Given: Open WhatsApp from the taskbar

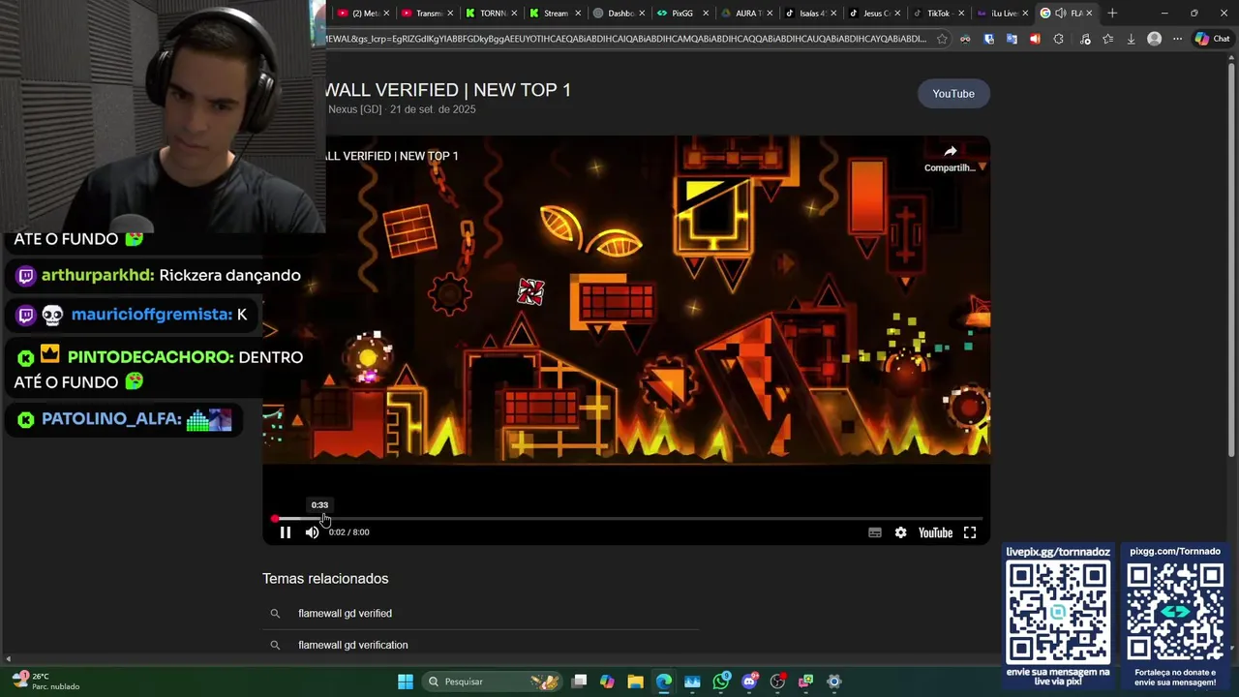Looking at the screenshot, I should pos(721,682).
